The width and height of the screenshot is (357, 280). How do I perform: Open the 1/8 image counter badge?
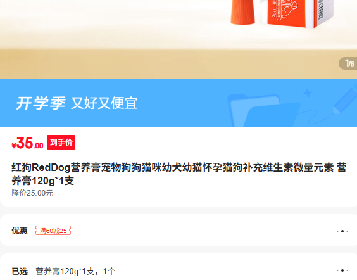348,63
